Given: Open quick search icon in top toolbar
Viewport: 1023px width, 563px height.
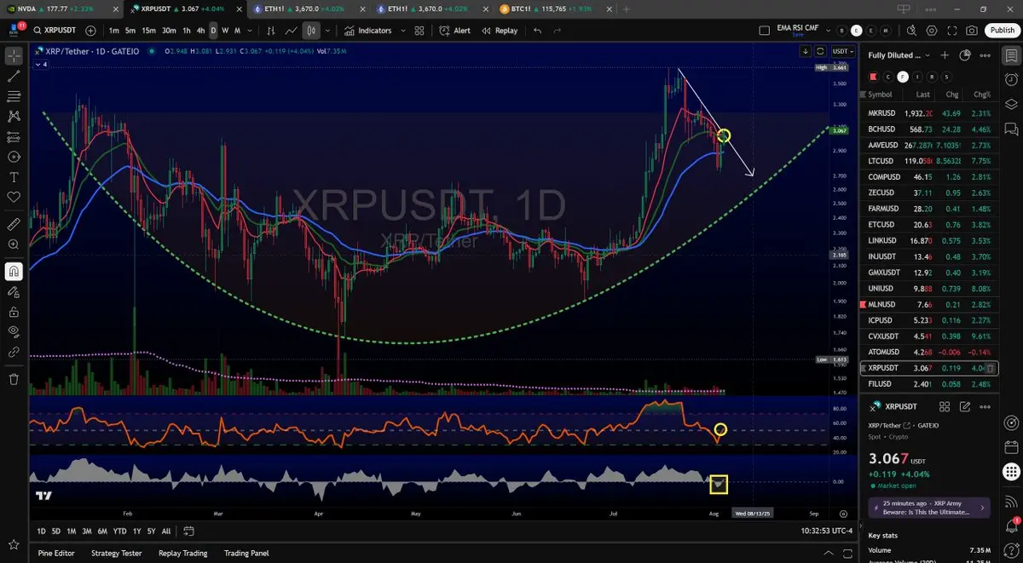Looking at the screenshot, I should [911, 30].
